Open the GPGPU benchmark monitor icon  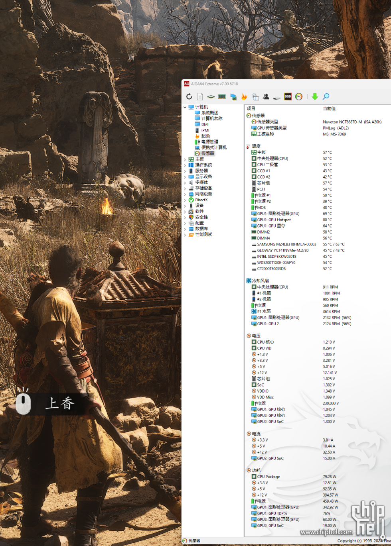(x=233, y=96)
